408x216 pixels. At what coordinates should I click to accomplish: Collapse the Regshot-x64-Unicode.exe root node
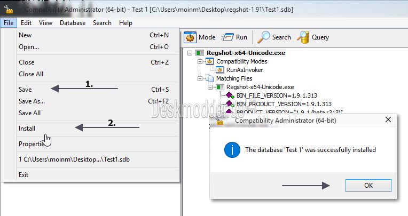(190, 53)
